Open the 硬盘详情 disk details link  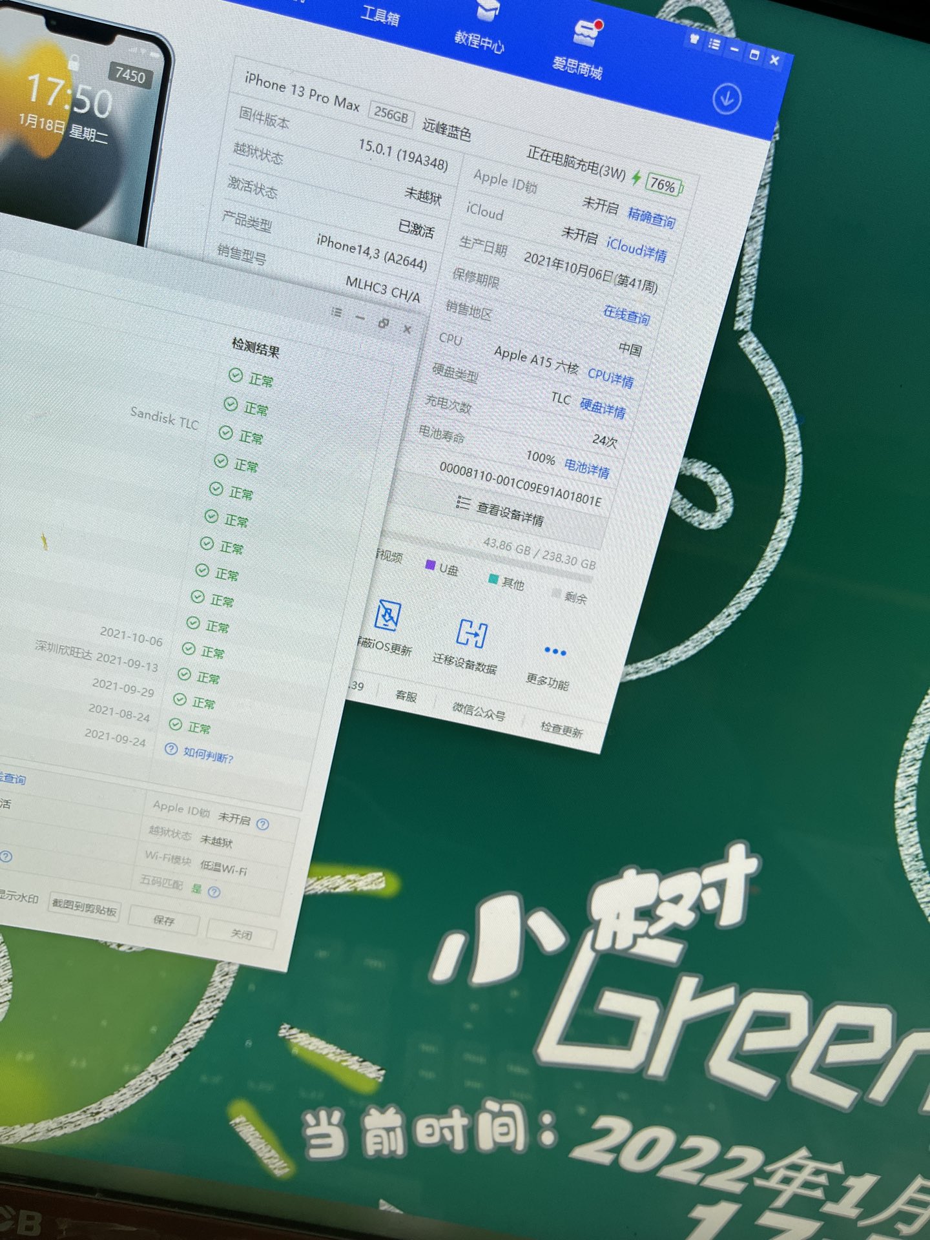point(602,408)
